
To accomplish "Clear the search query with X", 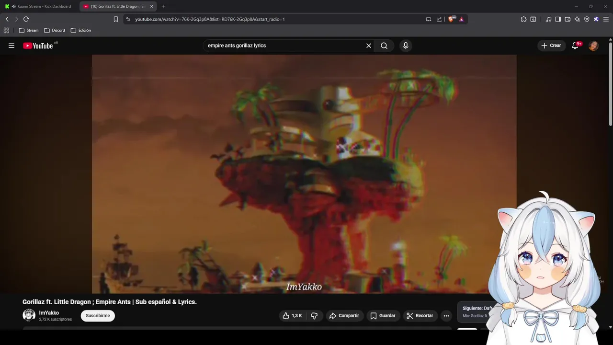I will pos(369,46).
